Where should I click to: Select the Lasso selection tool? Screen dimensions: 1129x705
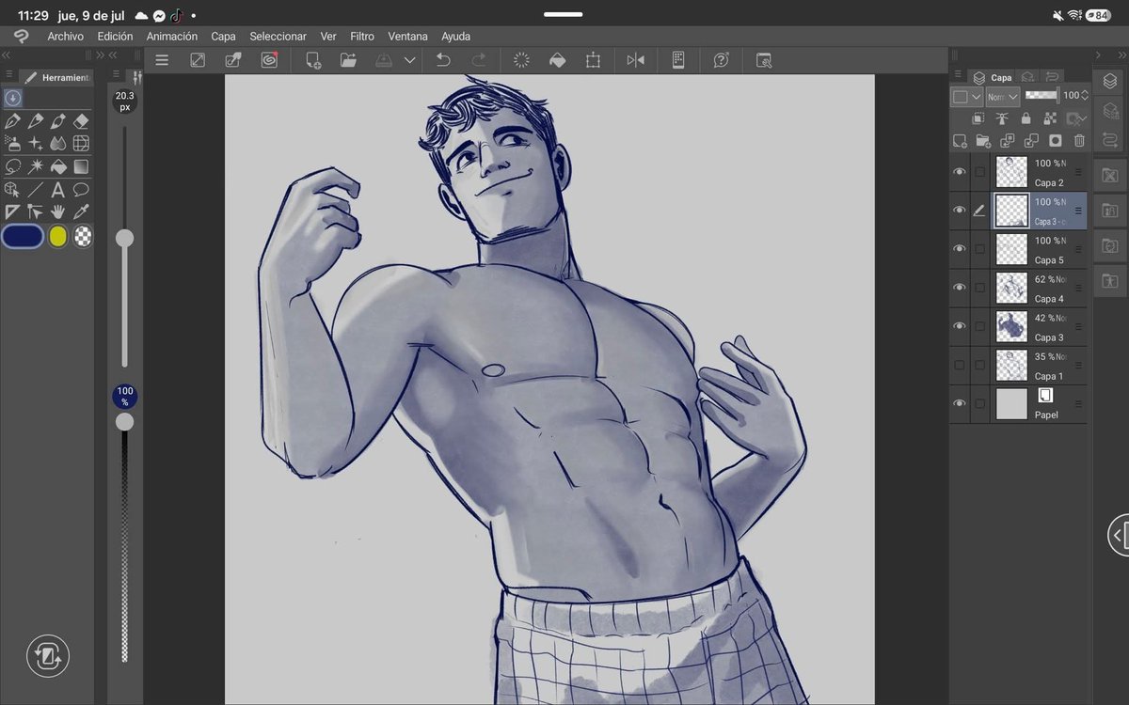click(x=13, y=166)
